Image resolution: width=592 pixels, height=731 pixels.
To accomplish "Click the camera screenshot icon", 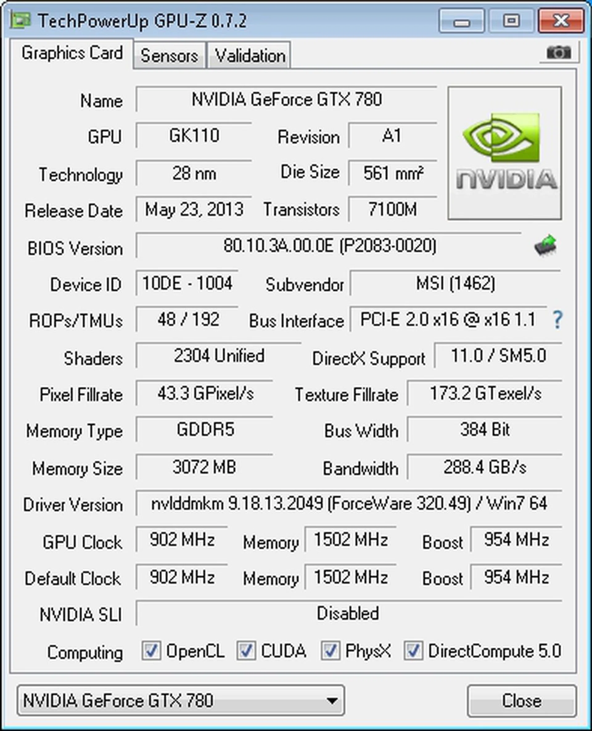I will tap(559, 52).
